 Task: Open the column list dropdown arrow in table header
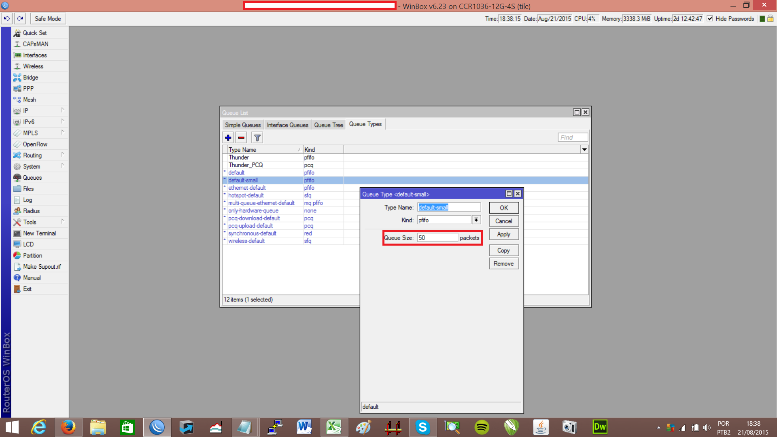pyautogui.click(x=584, y=150)
